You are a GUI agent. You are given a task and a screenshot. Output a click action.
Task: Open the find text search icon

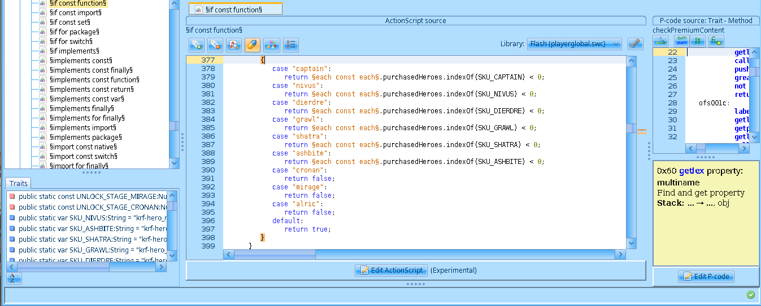(x=234, y=45)
